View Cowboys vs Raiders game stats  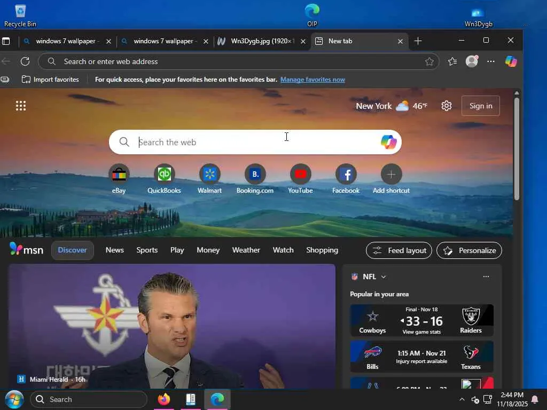(422, 320)
